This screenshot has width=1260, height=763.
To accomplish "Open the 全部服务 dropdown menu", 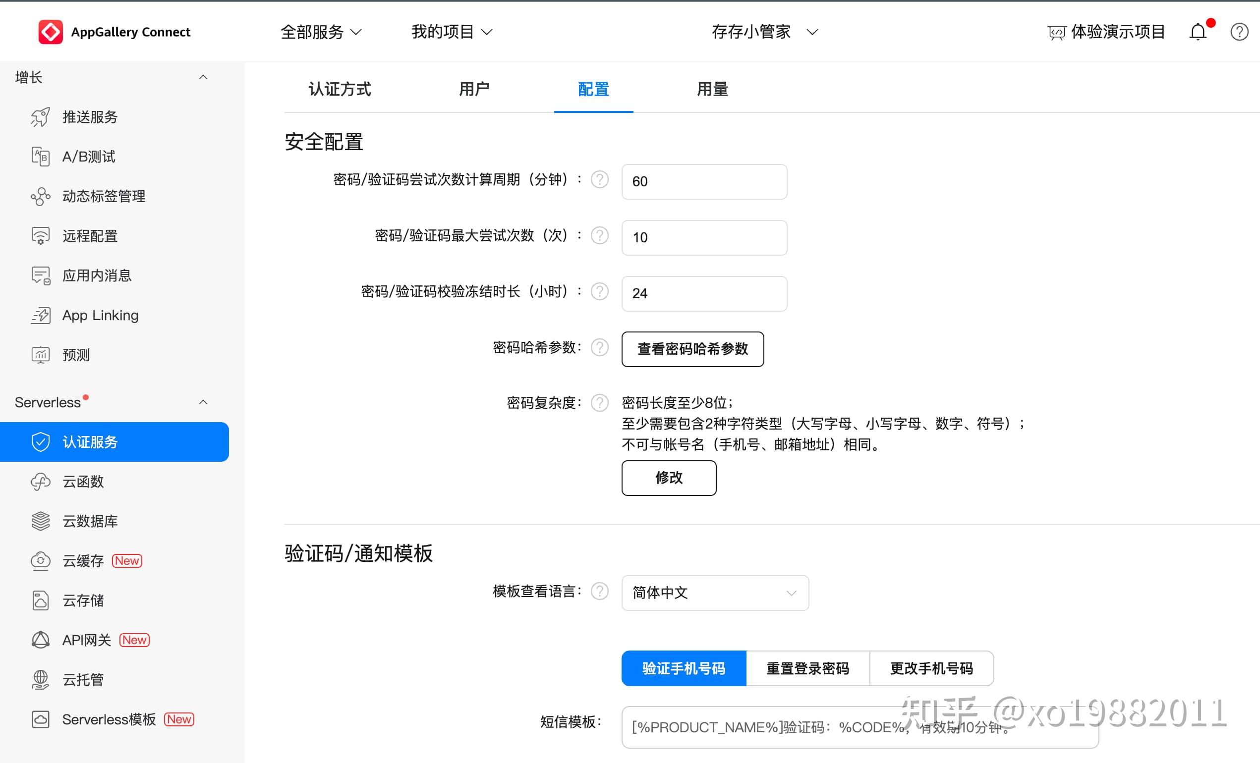I will point(321,32).
